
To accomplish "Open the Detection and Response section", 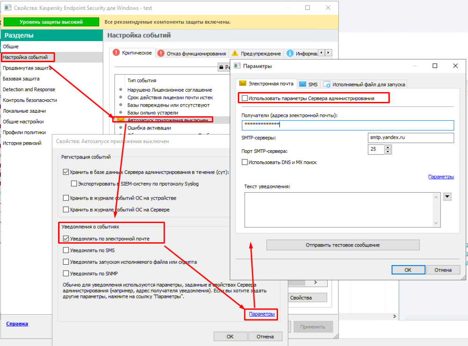I will coord(52,89).
